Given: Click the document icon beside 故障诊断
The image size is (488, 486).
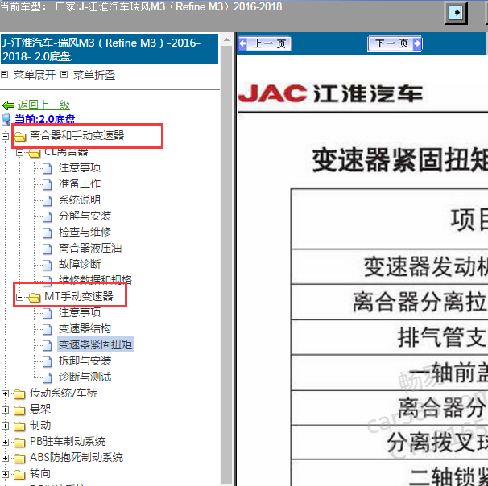Looking at the screenshot, I should (x=48, y=265).
